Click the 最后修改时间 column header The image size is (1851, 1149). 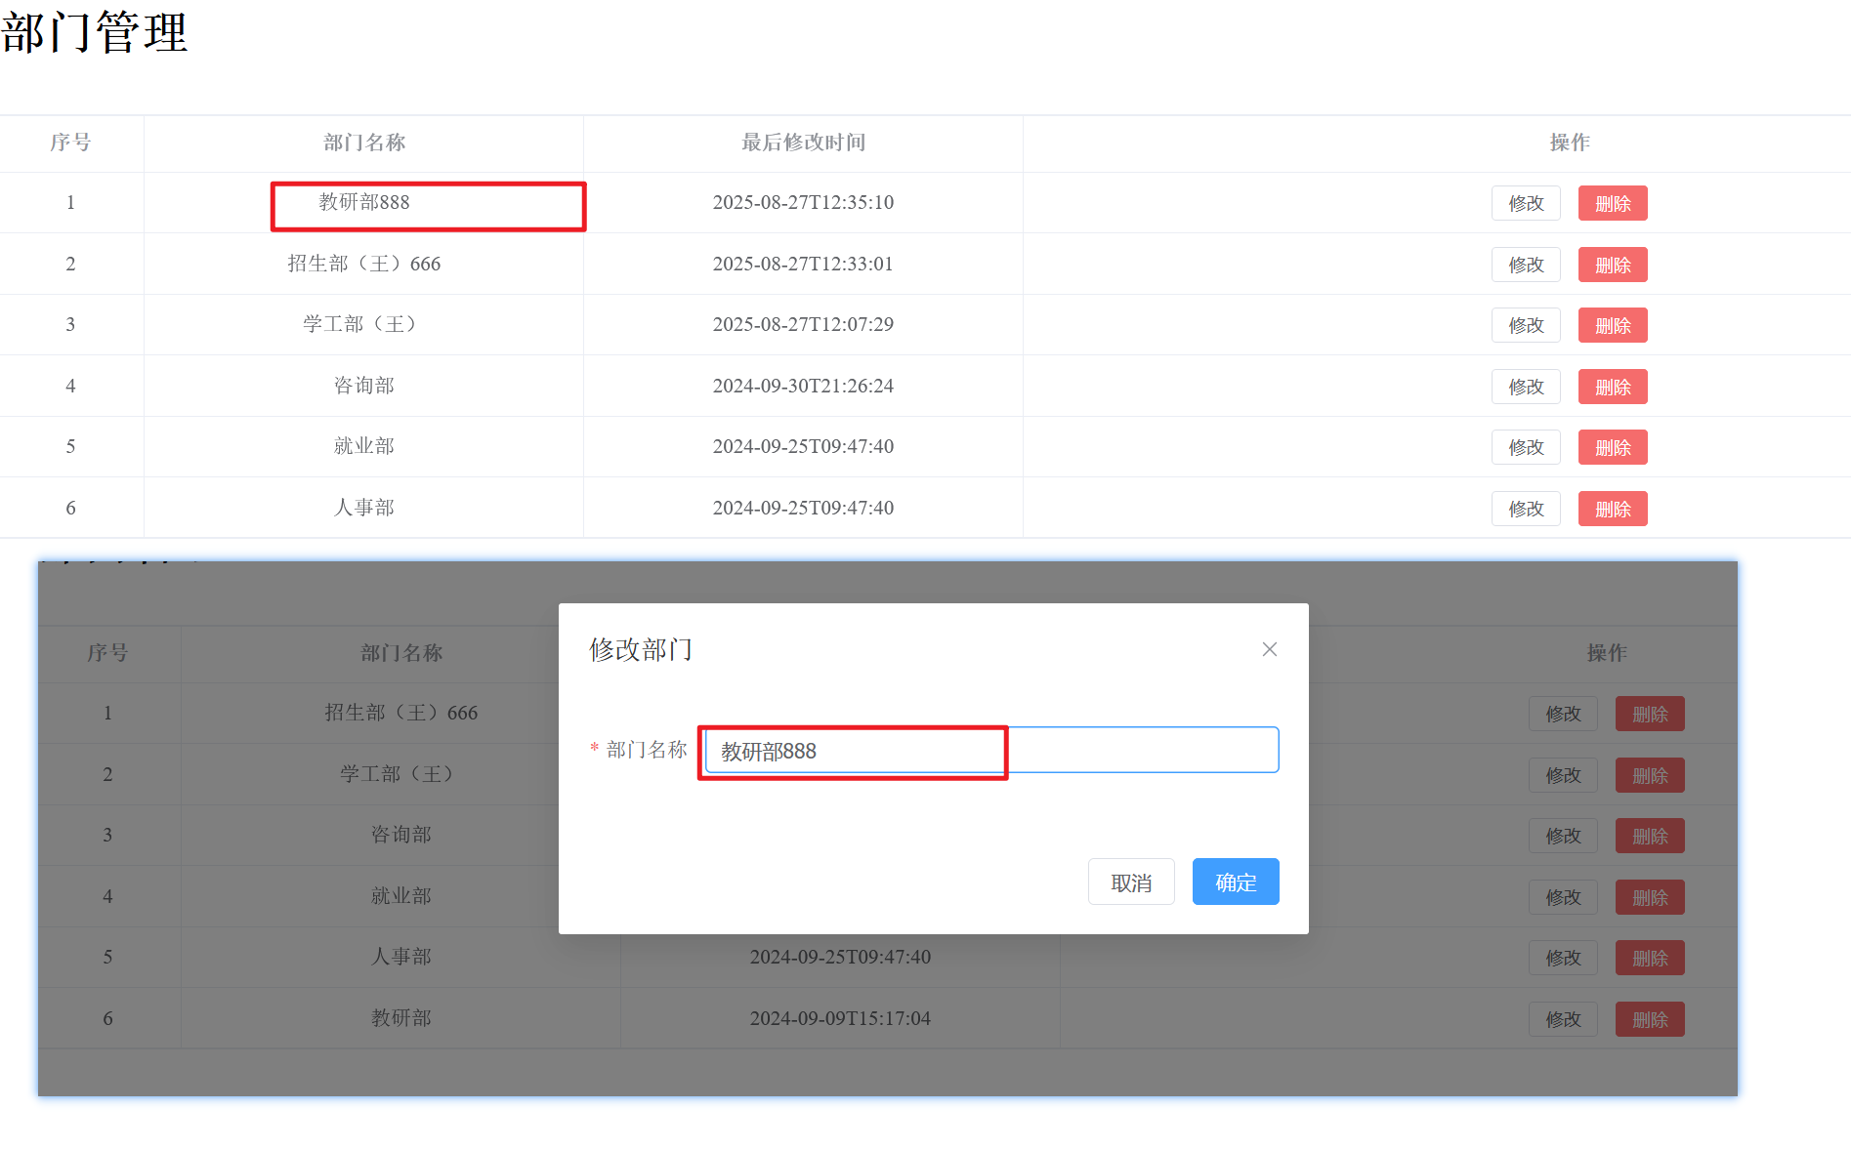point(803,143)
